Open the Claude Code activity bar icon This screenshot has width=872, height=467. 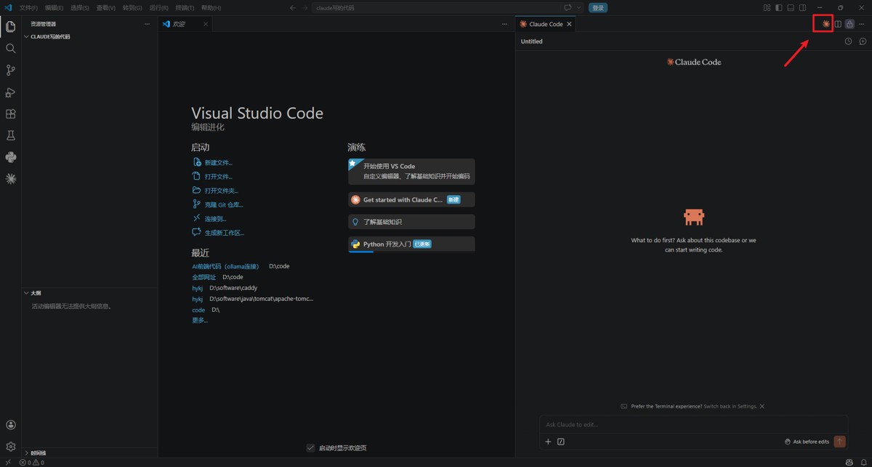10,178
